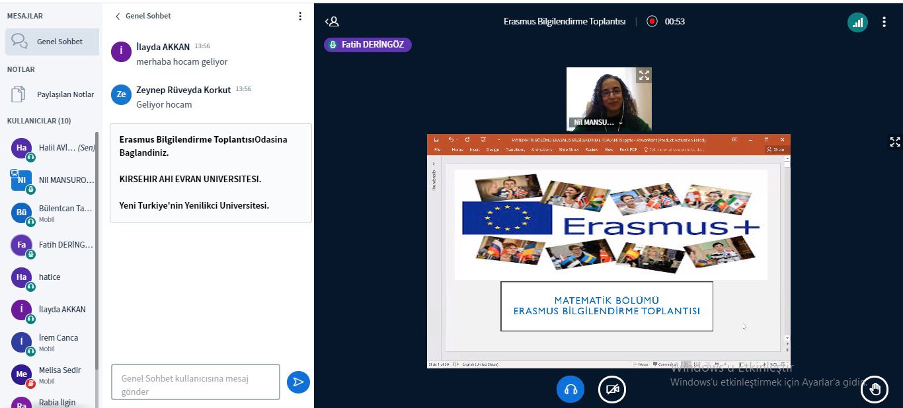Expand Nil MANSUROĞLU's webcam to fullscreen

click(x=643, y=75)
